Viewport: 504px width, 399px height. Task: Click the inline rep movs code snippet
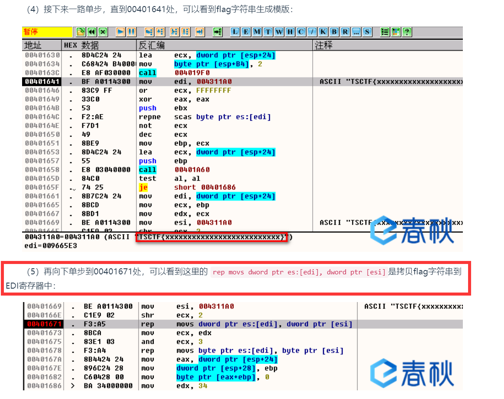pos(299,273)
